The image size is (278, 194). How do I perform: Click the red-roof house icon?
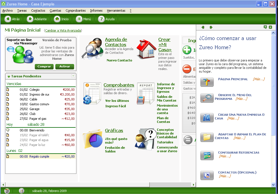click(146, 49)
